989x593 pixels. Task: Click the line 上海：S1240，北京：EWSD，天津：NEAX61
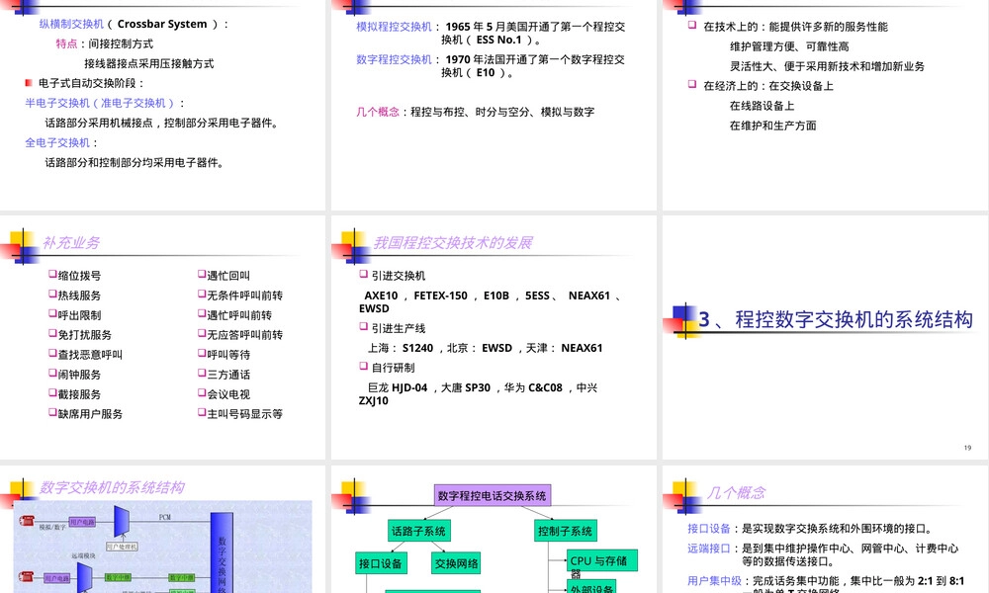click(485, 348)
